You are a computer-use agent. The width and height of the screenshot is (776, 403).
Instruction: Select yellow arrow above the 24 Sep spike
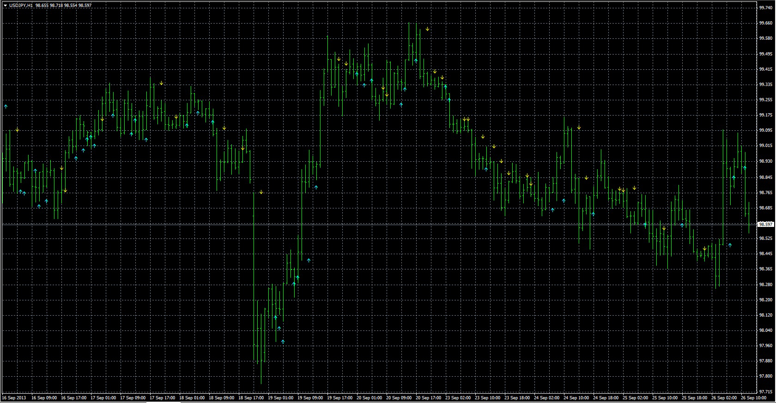pos(579,128)
